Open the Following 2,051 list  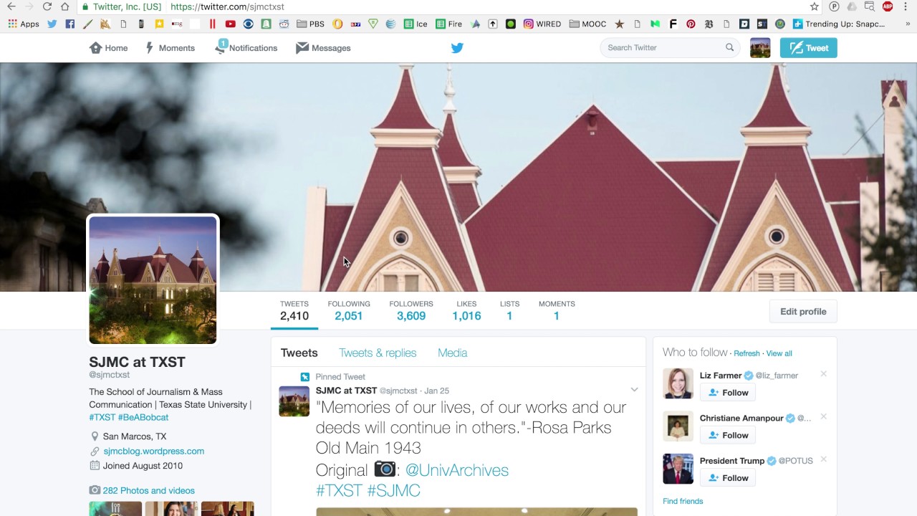[349, 310]
